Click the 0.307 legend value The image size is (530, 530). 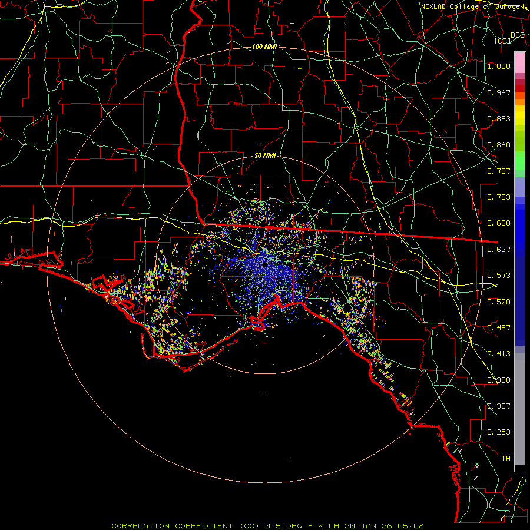tap(499, 406)
